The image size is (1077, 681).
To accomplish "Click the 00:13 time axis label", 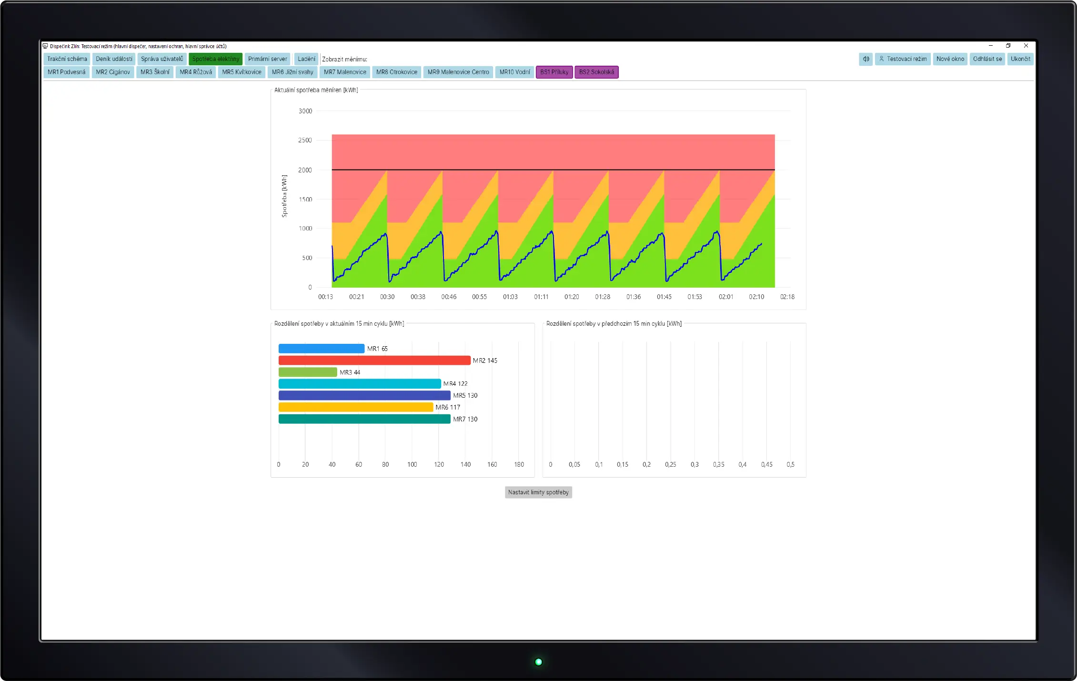I will pyautogui.click(x=326, y=297).
